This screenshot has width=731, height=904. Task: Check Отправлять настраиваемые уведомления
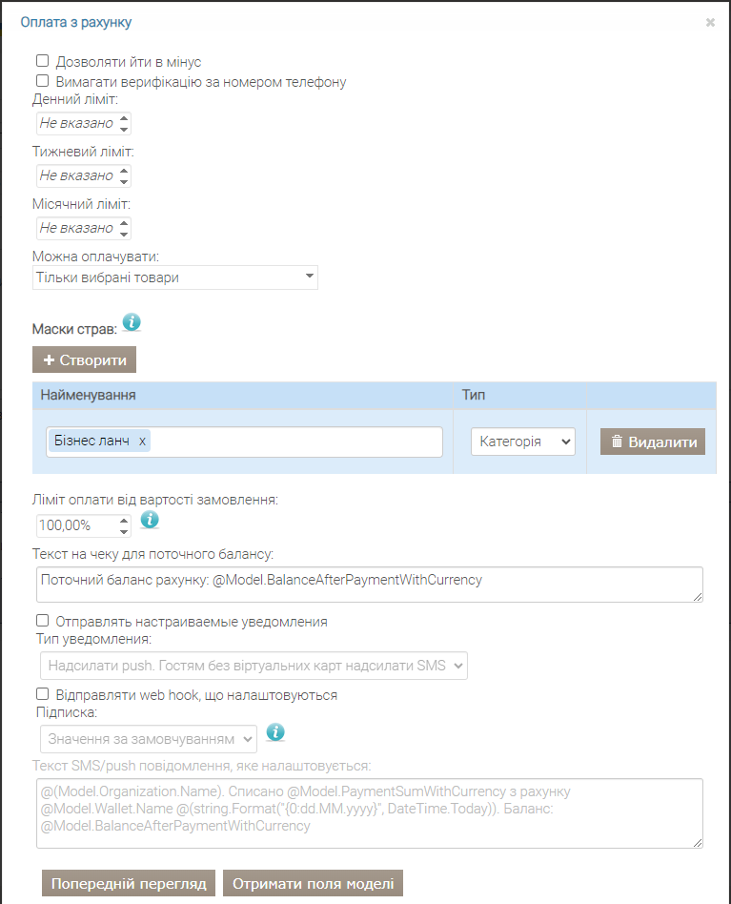43,621
